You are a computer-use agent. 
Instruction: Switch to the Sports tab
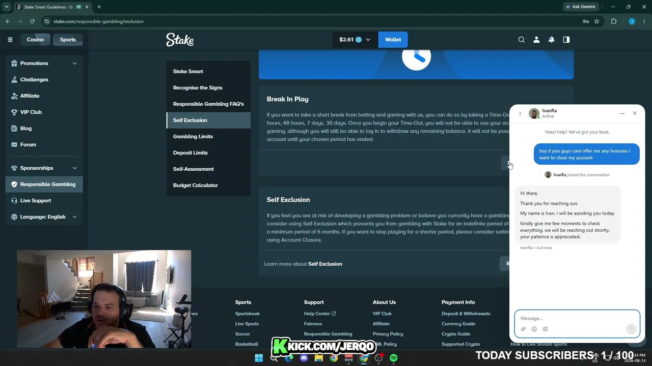pos(68,40)
